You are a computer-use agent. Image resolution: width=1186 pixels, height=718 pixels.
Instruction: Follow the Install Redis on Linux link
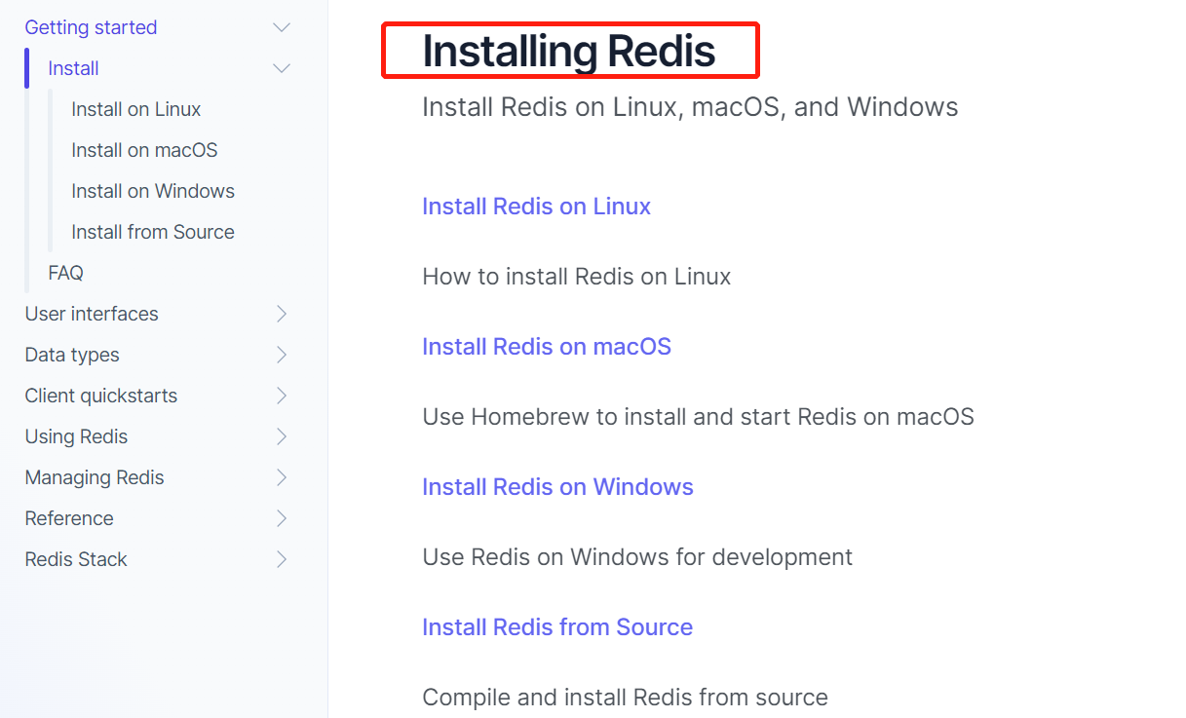[536, 207]
